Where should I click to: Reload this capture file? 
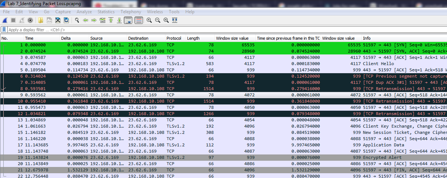tap(67, 20)
